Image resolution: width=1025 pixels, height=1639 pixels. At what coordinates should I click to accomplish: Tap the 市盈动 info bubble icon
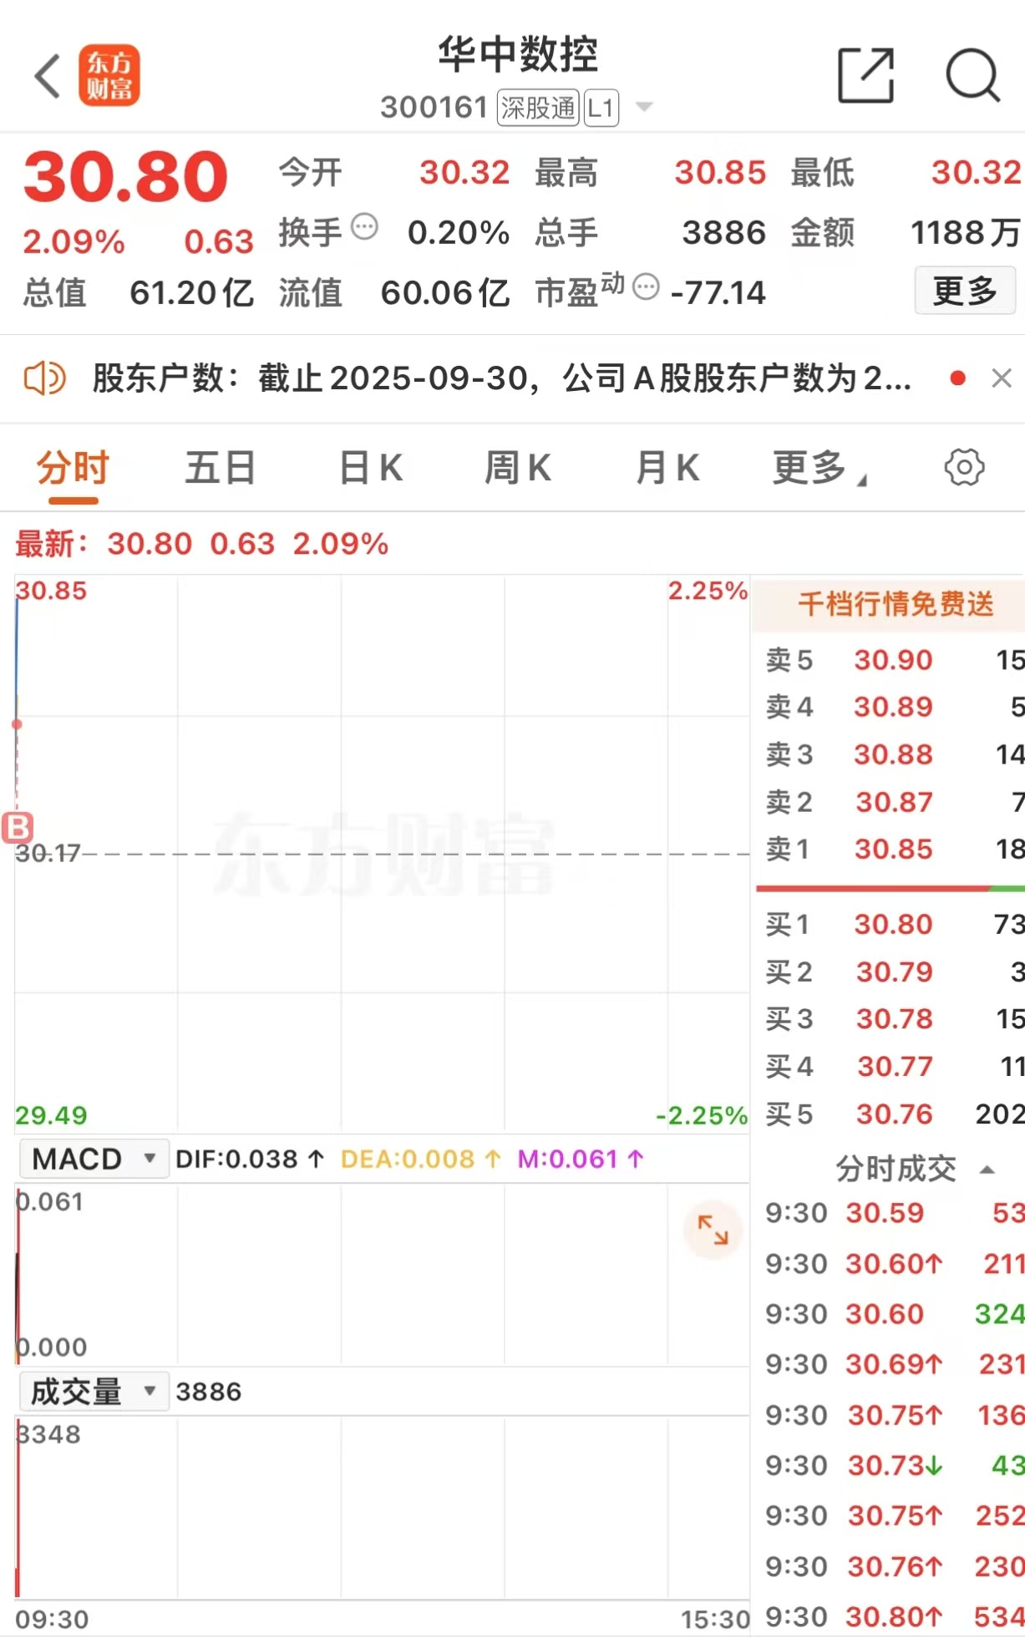[646, 287]
